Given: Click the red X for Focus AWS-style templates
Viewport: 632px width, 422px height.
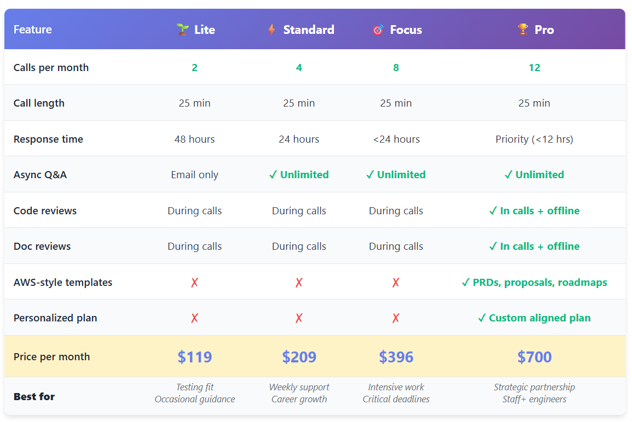Looking at the screenshot, I should tap(396, 283).
